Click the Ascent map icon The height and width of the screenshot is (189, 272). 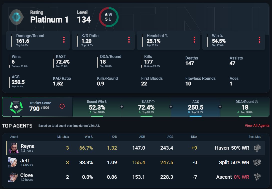coord(257,177)
